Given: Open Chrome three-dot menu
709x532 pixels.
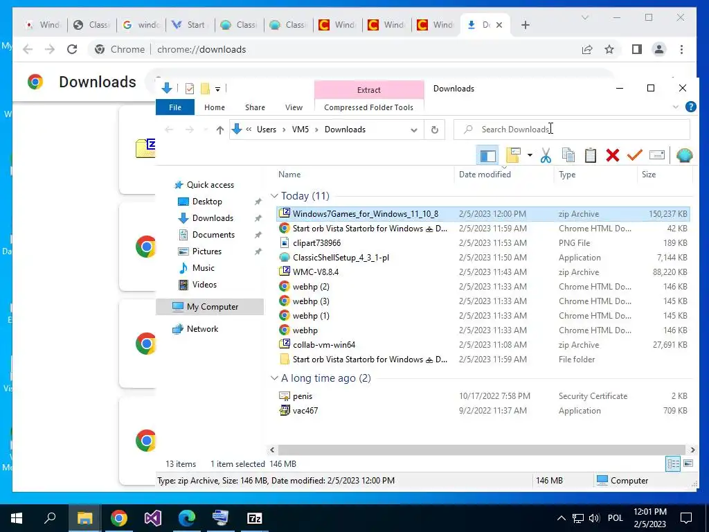Looking at the screenshot, I should click(681, 49).
